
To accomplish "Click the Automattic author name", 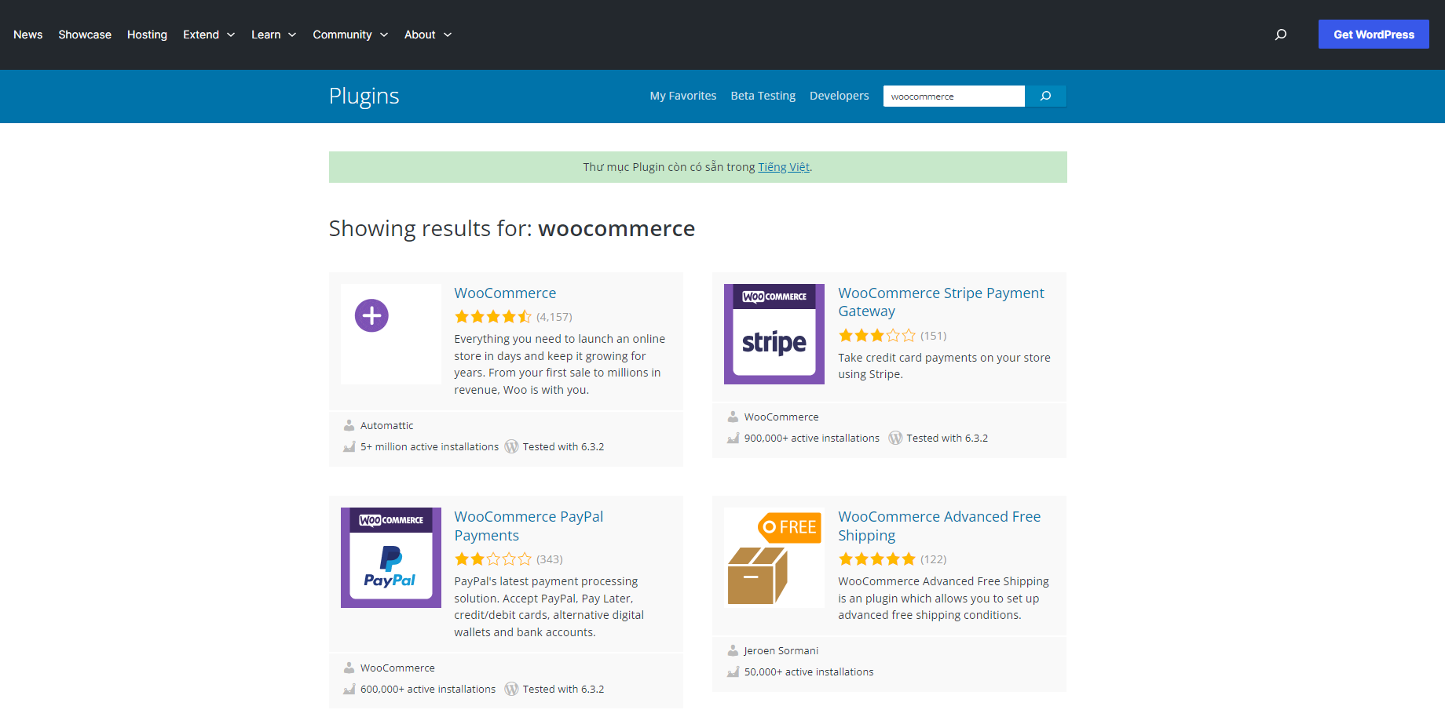I will tap(386, 425).
